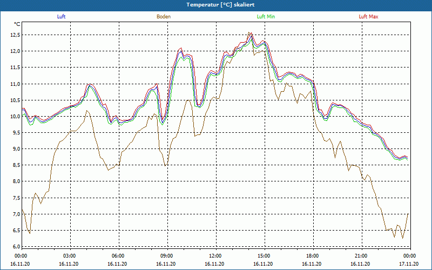The height and width of the screenshot is (270, 432).
Task: Click the '11,5' y-axis value
Action: click(16, 67)
